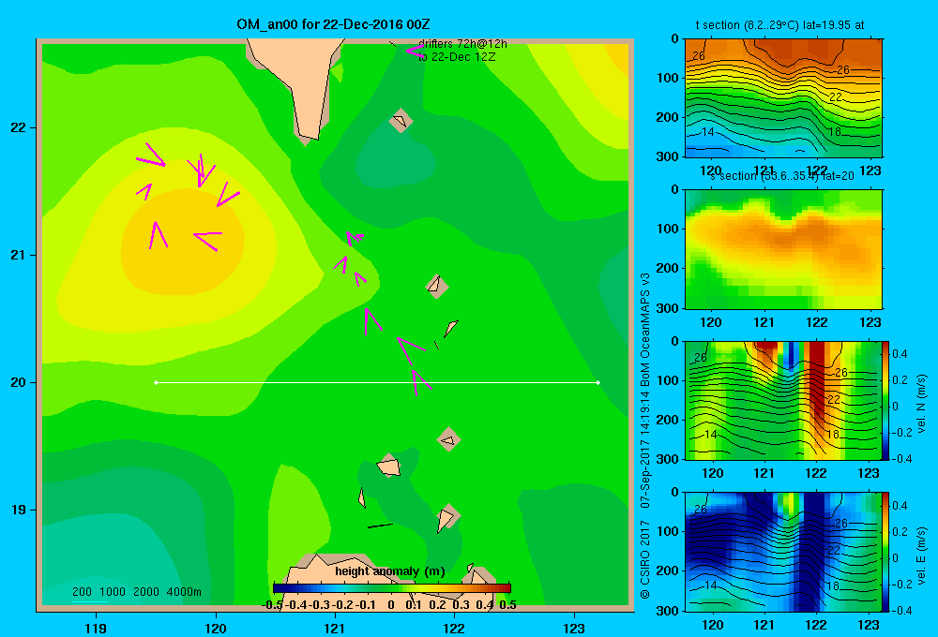Click the -0.5 tick on height anomaly scale
938x637 pixels.
272,605
